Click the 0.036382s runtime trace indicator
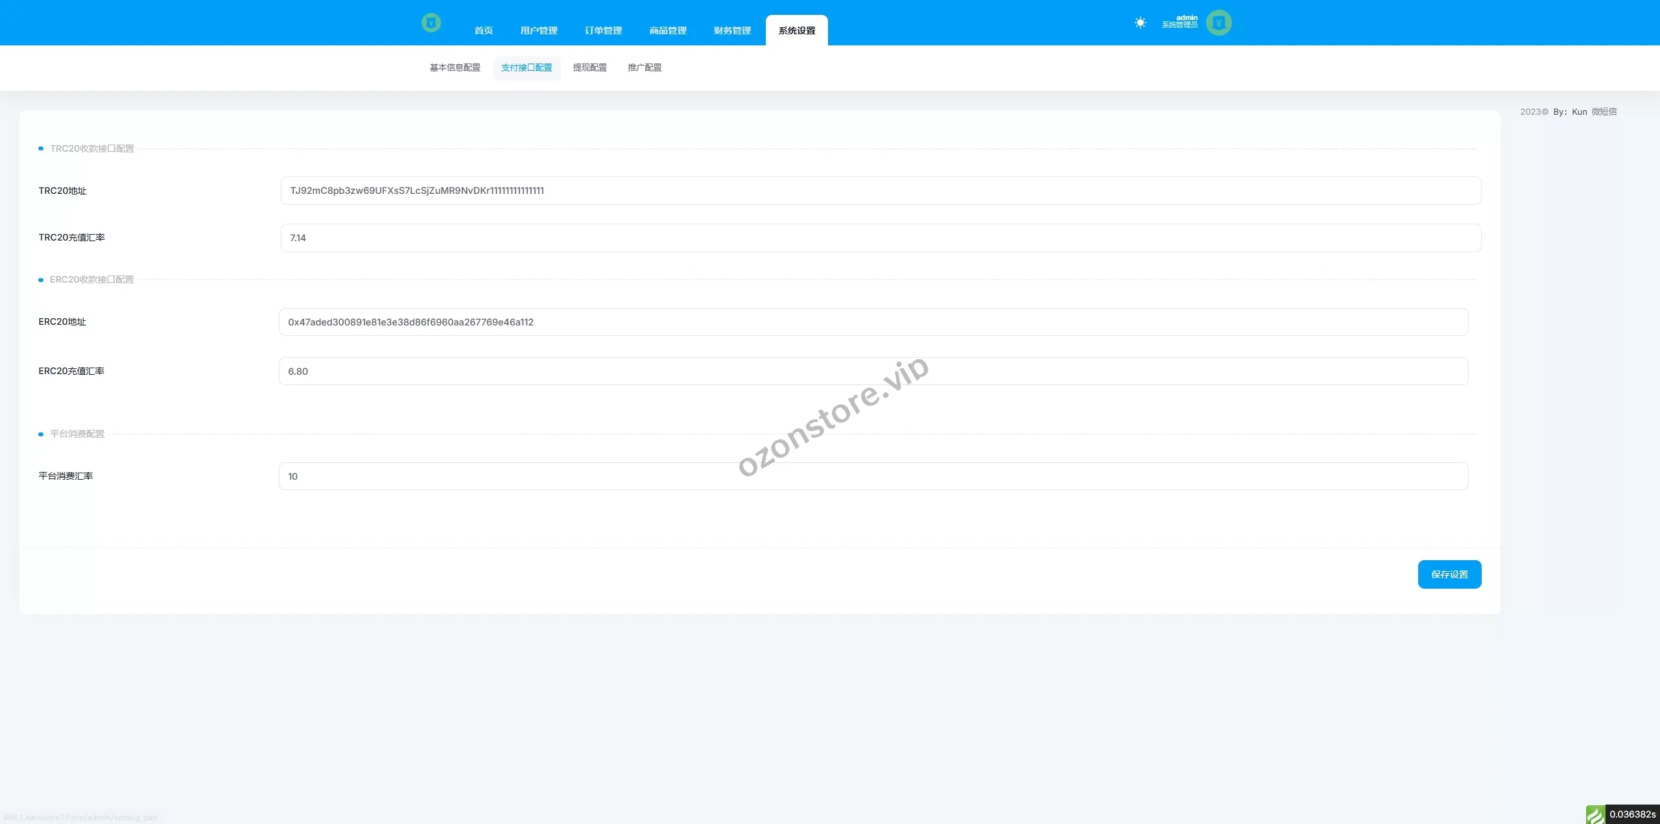 pyautogui.click(x=1632, y=814)
